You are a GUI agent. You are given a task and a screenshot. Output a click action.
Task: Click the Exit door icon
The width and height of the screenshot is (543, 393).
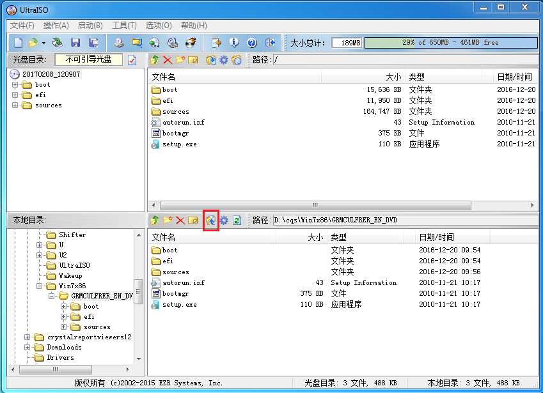[270, 43]
